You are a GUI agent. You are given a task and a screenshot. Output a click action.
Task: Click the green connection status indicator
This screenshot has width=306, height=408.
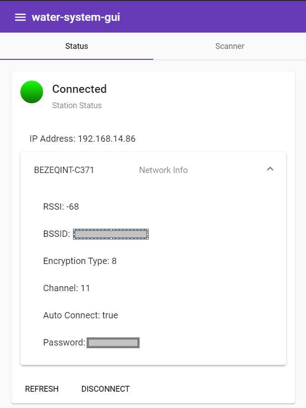click(32, 92)
